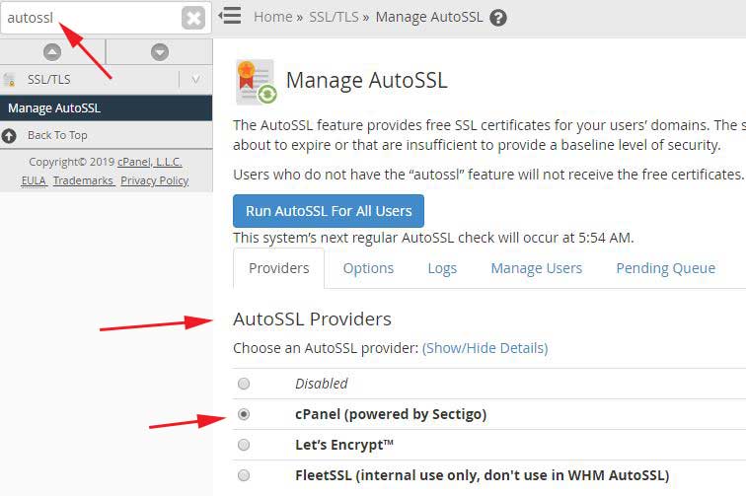Click the SSL/TLS section icon
The image size is (746, 496).
[10, 80]
